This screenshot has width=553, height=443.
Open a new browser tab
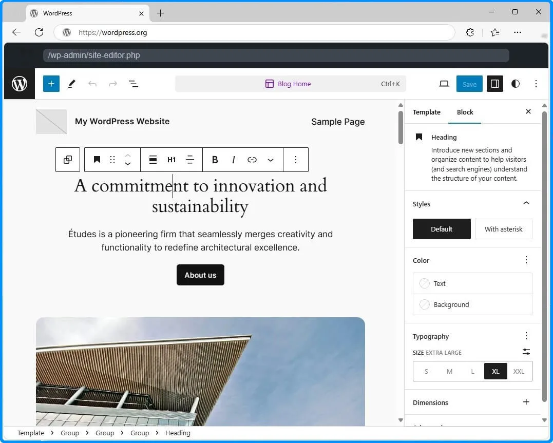[161, 13]
